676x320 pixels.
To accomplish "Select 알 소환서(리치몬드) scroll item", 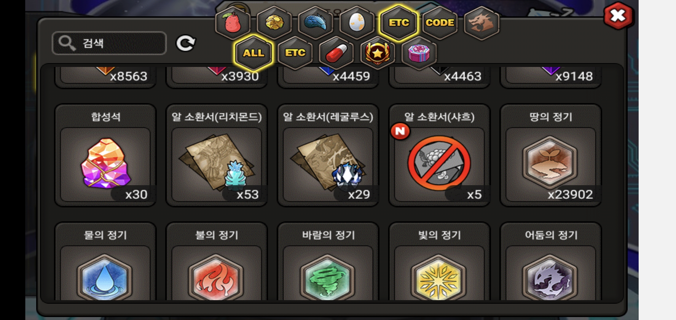I will pyautogui.click(x=217, y=155).
